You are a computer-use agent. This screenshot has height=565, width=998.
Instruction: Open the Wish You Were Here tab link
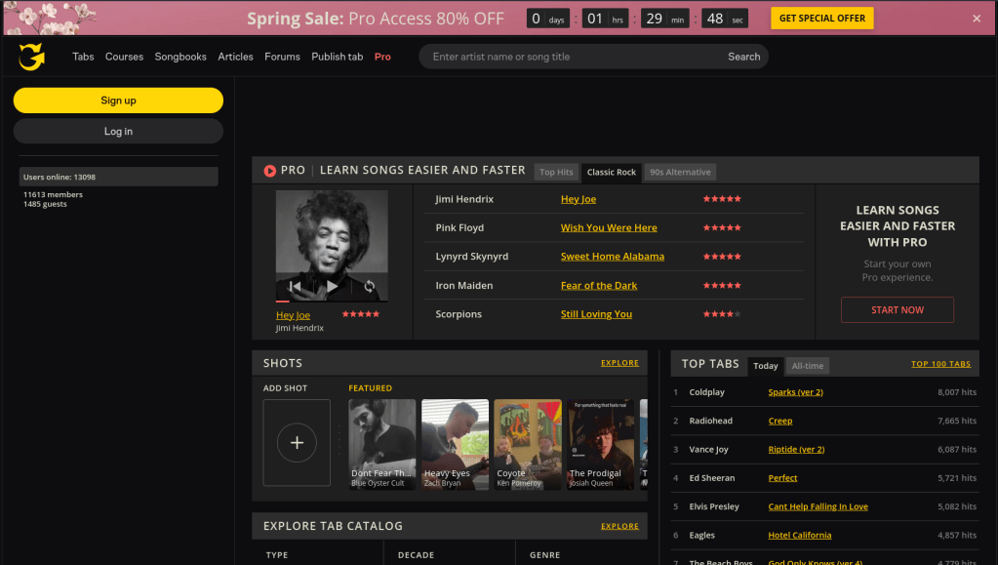(609, 227)
